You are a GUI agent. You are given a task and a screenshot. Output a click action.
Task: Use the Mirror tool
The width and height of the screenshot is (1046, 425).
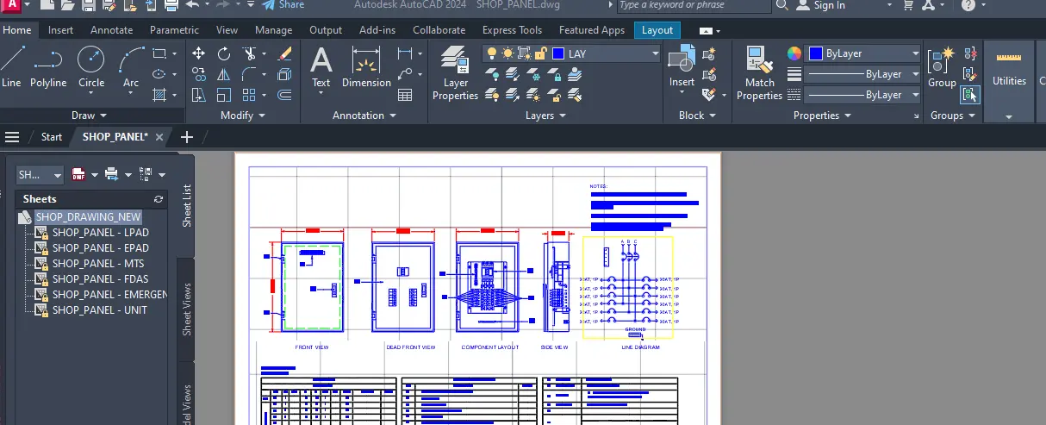(224, 74)
